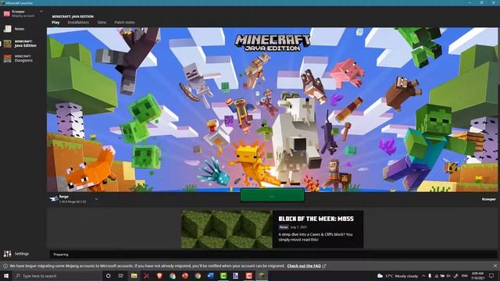Open the forge installation selector dropdown

click(x=96, y=199)
